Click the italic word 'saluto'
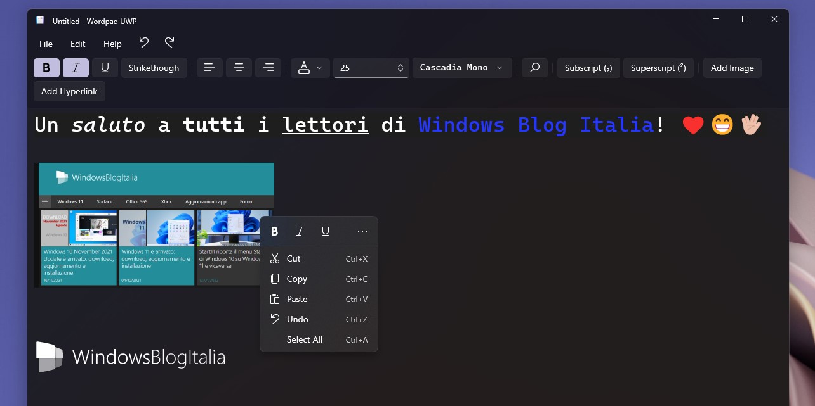815x406 pixels. 109,125
